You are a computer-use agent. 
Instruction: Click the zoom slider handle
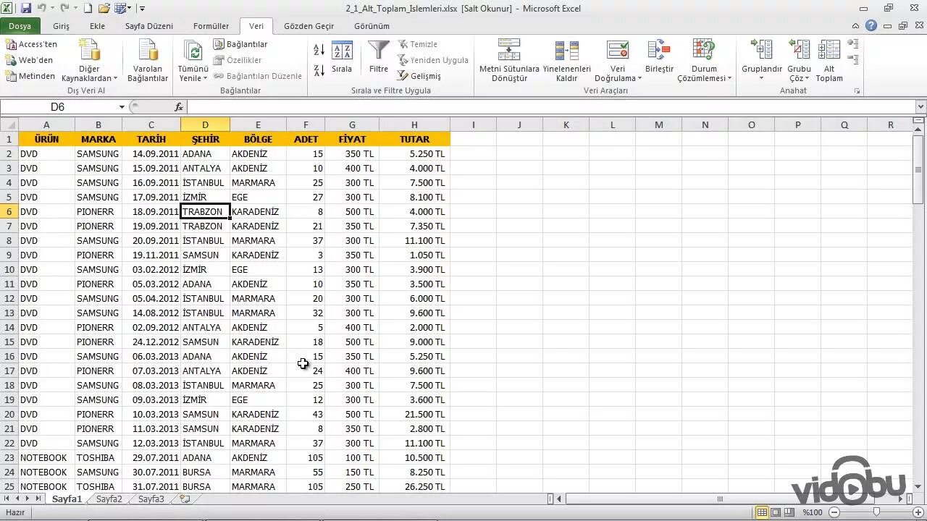(876, 512)
